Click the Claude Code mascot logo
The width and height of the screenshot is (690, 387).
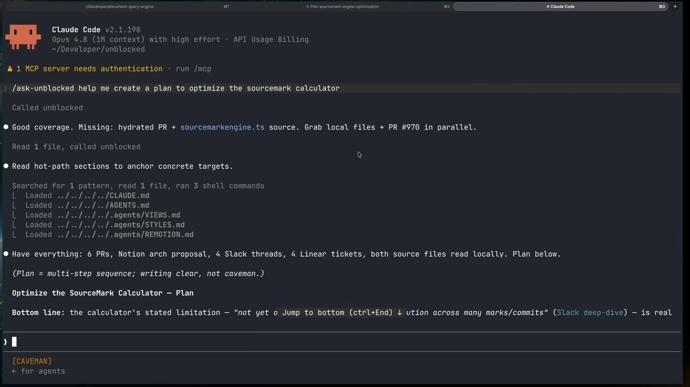tap(23, 37)
